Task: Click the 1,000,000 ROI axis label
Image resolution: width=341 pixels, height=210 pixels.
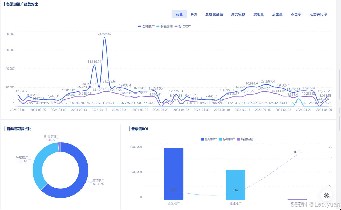Action: 136,147
